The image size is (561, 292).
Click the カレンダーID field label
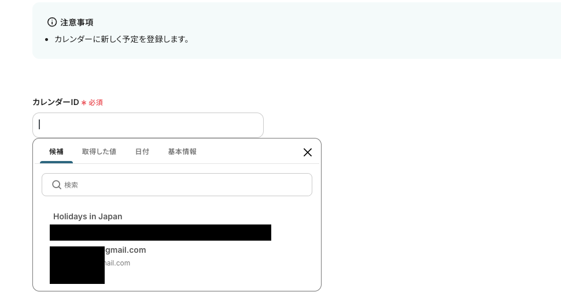56,102
